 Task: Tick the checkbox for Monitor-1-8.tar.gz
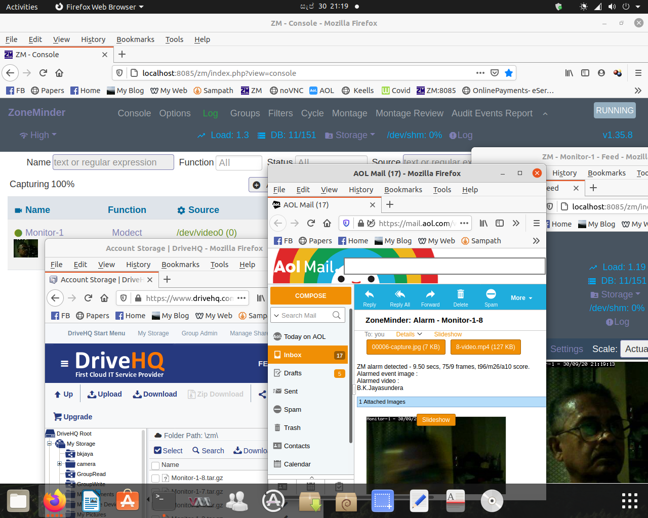pos(155,478)
